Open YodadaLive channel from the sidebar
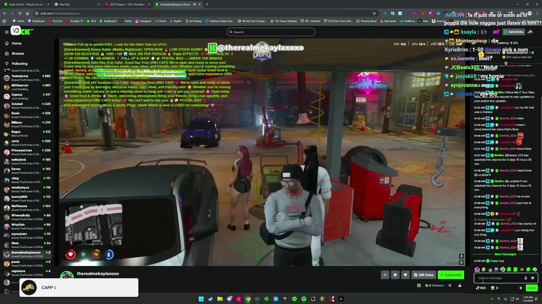The width and height of the screenshot is (542, 304). 27,78
